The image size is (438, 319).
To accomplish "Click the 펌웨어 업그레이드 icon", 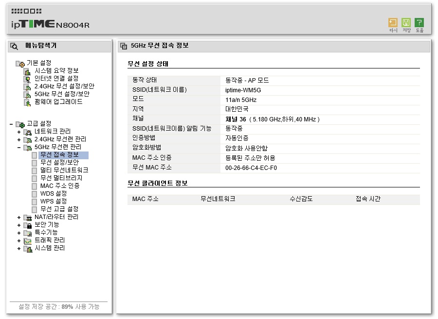I will point(27,103).
